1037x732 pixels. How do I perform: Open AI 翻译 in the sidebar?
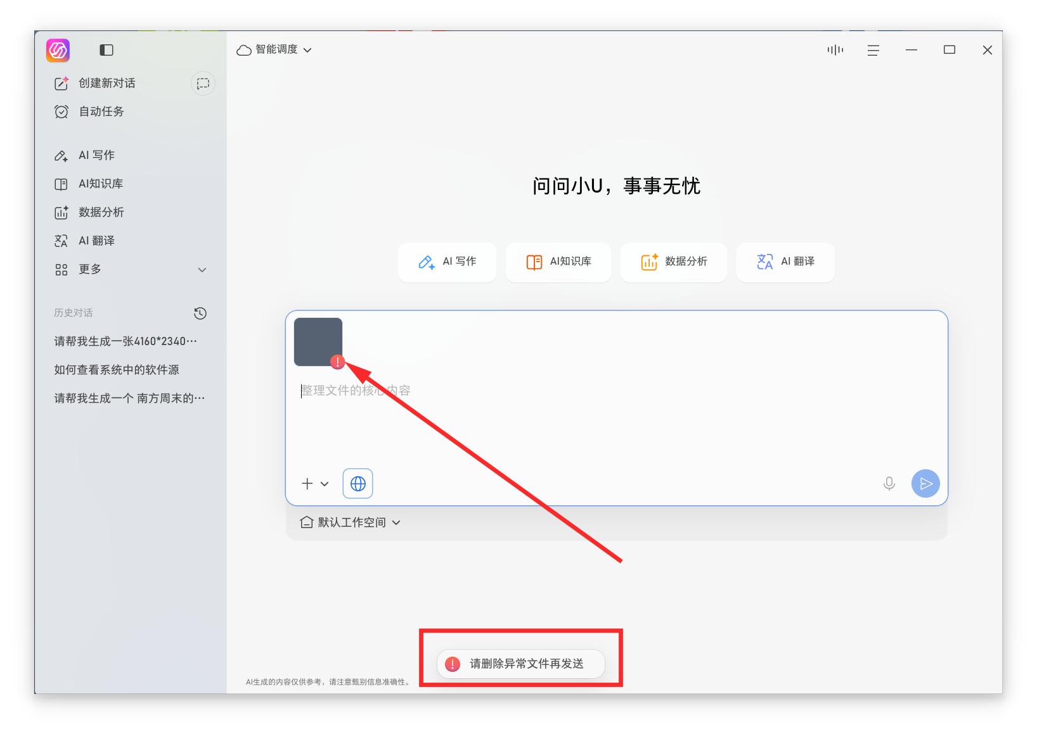(x=85, y=241)
